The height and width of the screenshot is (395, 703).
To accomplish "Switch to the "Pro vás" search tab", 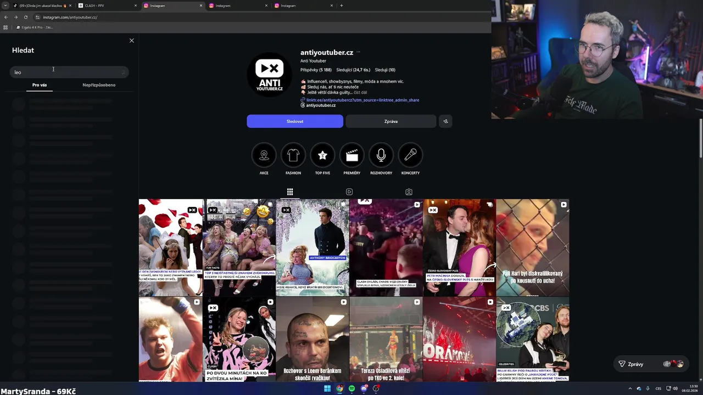I will click(x=40, y=85).
